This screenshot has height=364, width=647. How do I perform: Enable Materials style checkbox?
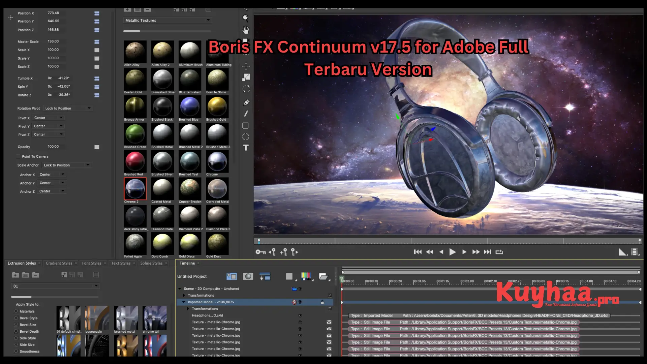click(16, 311)
